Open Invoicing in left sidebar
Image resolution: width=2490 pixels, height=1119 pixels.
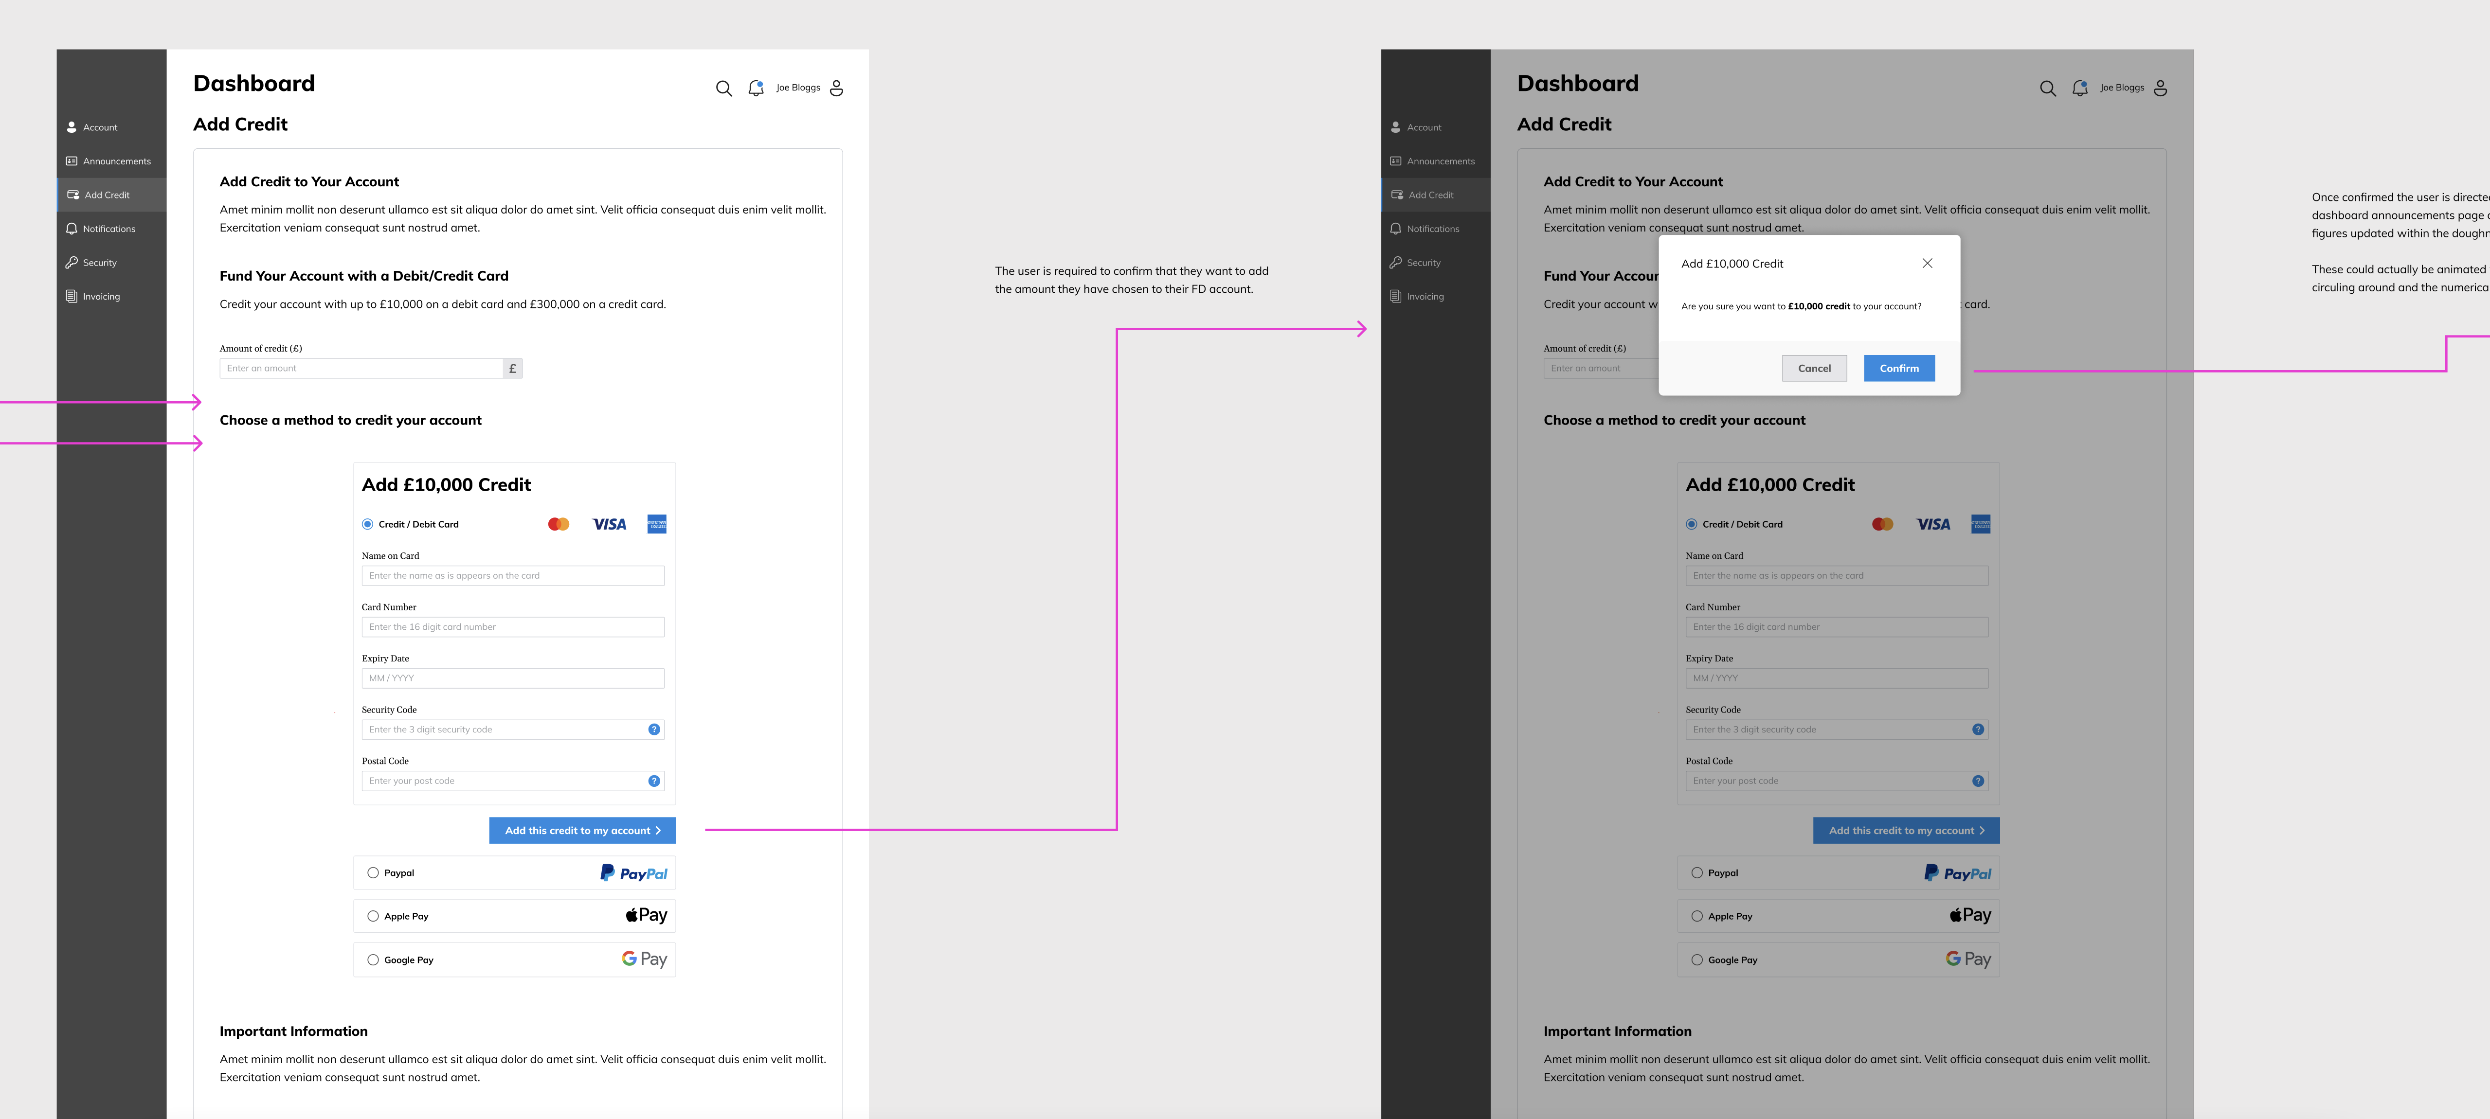coord(101,297)
